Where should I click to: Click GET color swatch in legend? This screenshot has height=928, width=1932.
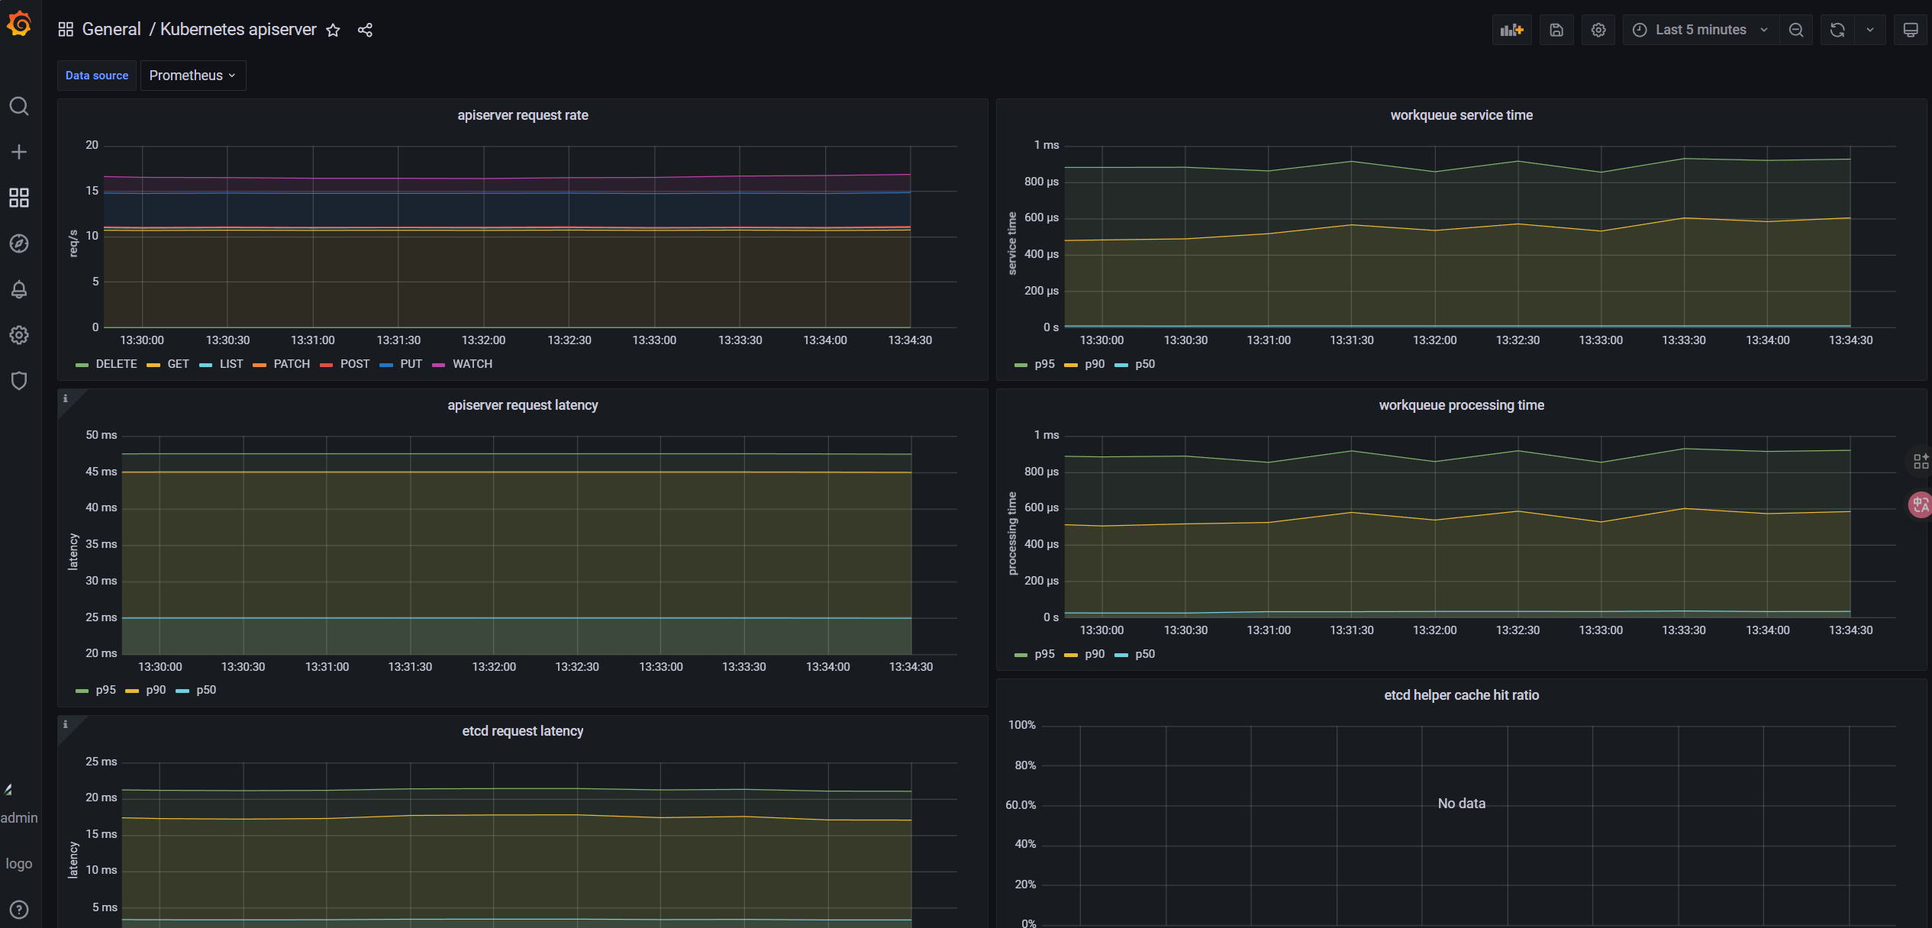[x=153, y=365]
